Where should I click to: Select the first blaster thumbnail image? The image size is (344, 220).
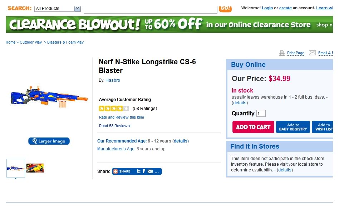click(16, 168)
